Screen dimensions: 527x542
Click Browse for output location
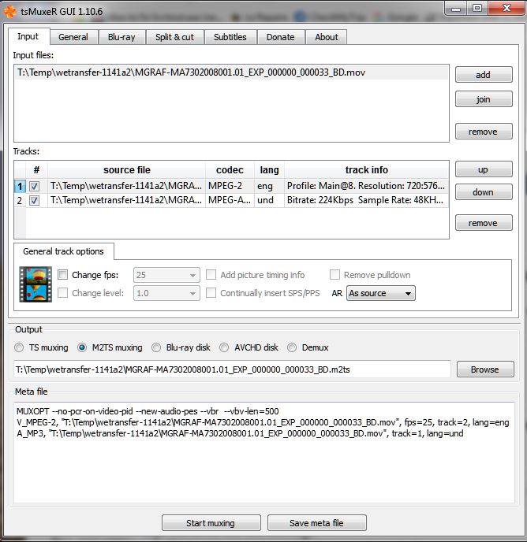(485, 369)
